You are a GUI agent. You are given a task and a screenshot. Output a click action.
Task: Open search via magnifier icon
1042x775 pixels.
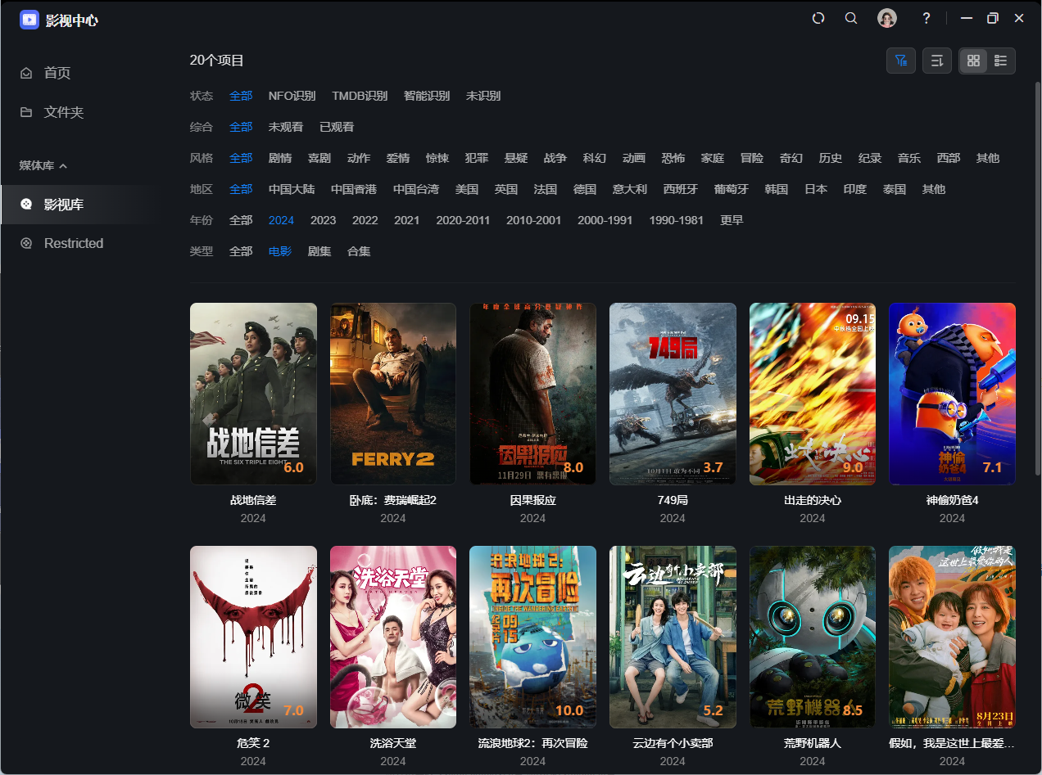(x=851, y=18)
